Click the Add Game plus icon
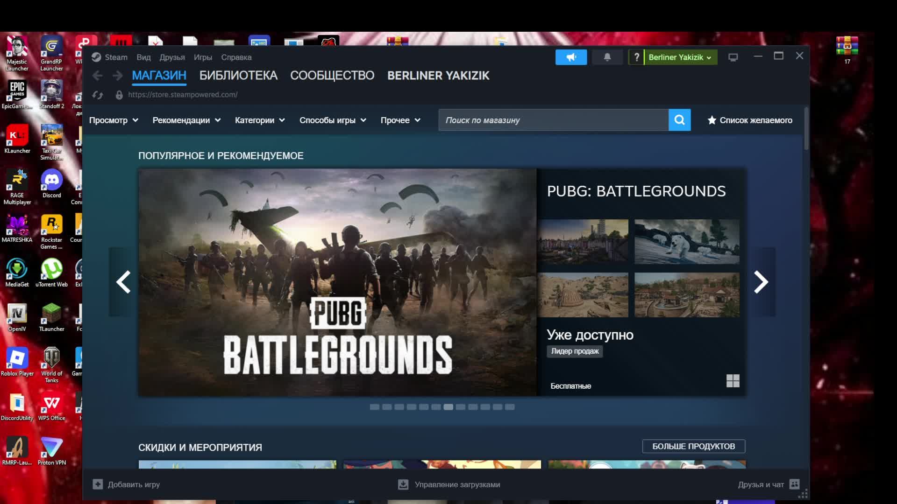 coord(98,484)
